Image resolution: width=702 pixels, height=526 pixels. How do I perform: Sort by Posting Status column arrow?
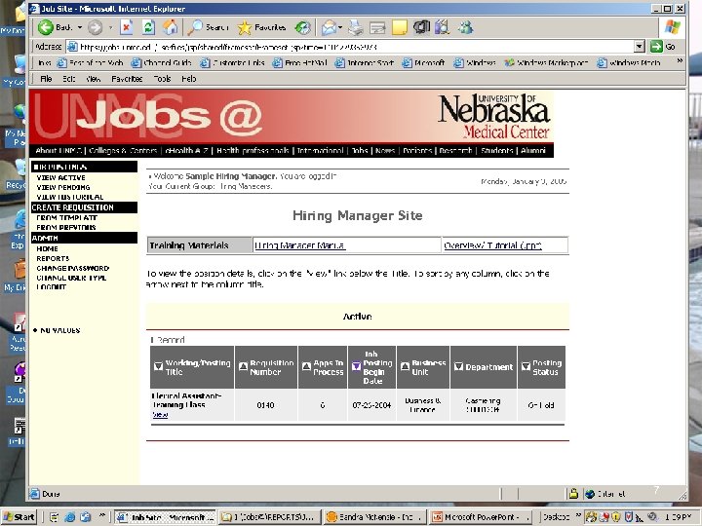(x=526, y=367)
